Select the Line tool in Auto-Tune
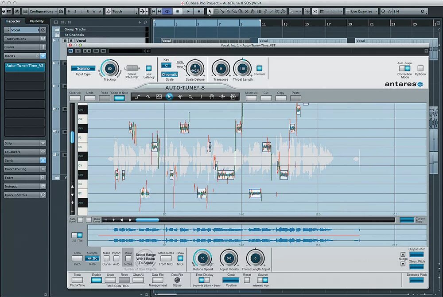443x297 pixels. [137, 97]
